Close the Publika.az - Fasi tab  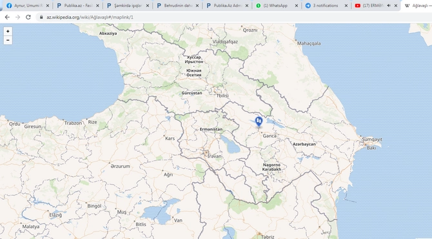click(x=97, y=6)
